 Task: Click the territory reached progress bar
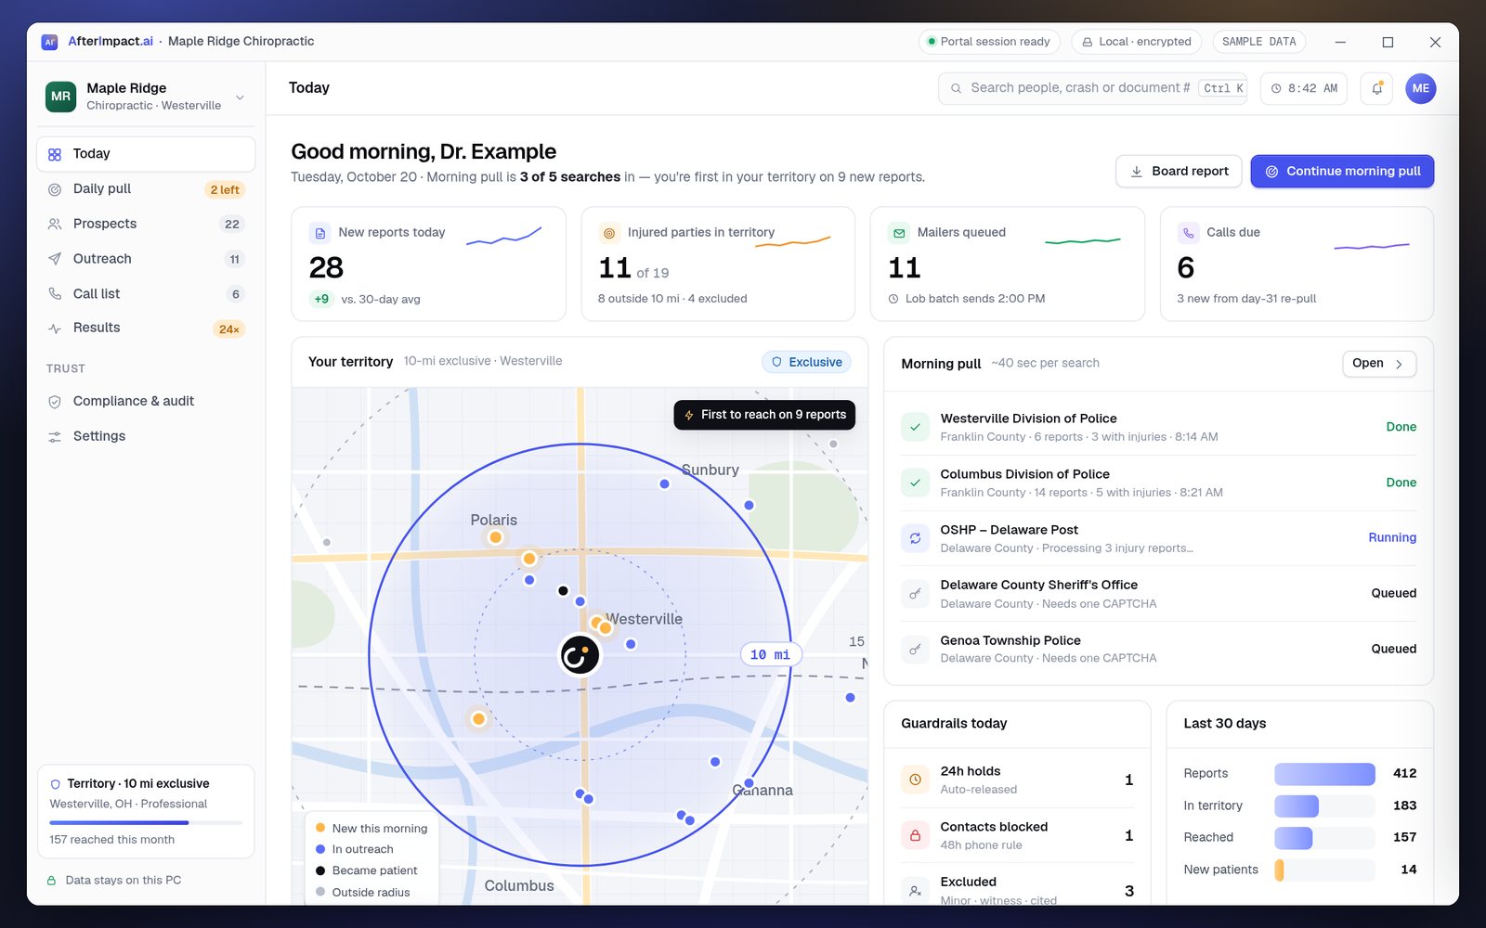pos(146,822)
